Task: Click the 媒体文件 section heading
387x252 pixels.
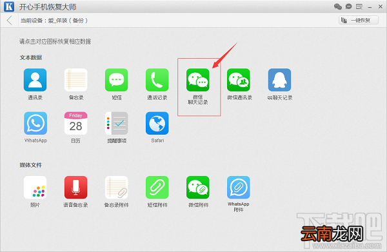Action: tap(31, 165)
